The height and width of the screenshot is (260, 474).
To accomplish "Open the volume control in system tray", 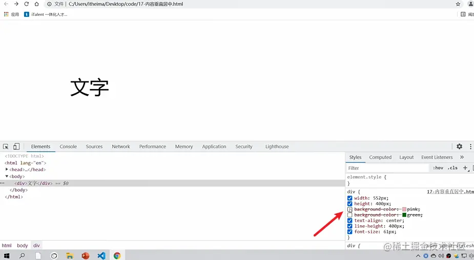I will point(441,256).
